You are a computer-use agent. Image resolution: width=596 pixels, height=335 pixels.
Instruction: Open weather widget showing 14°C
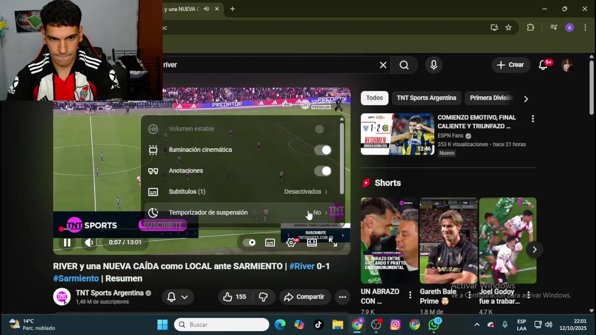(x=33, y=325)
